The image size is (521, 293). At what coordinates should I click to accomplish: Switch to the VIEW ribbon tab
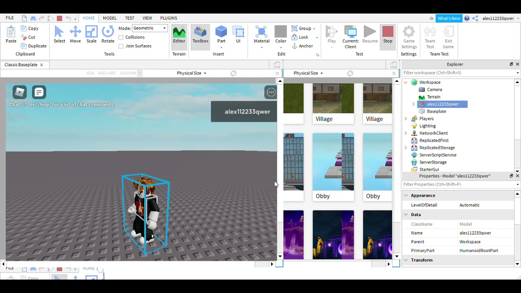[x=147, y=18]
